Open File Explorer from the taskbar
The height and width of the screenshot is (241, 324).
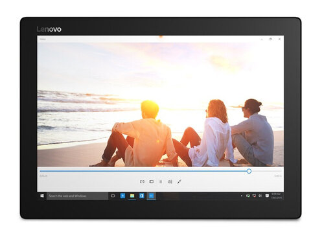[132, 196]
